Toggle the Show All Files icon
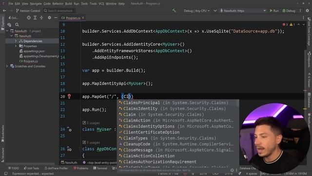312x176 pixels. click(9, 25)
